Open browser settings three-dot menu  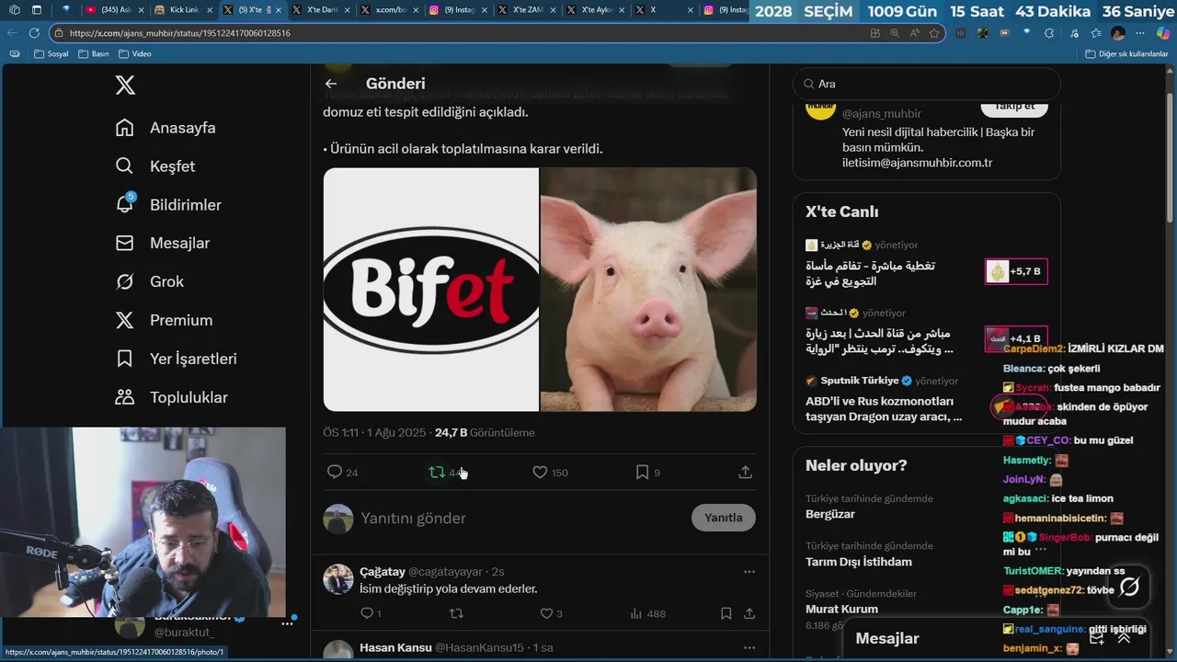coord(1140,33)
